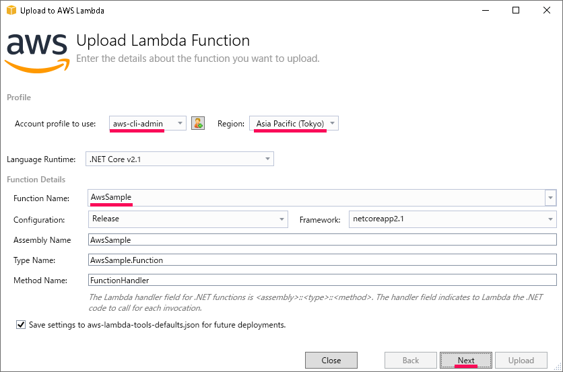This screenshot has height=372, width=563.
Task: Open the Region dropdown showing Asia Pacific (Tokyo)
Action: (x=294, y=123)
